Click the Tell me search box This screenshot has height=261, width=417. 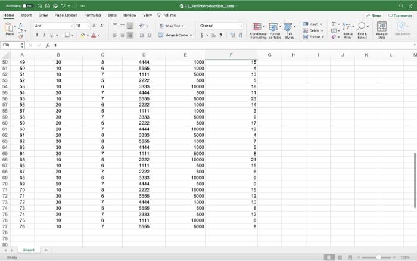(166, 15)
